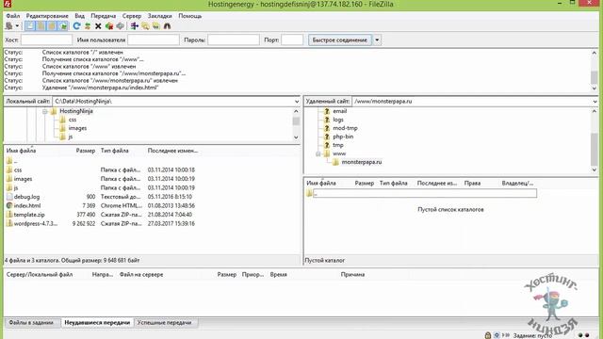Open the remote file search binoculars
The width and height of the screenshot is (603, 339).
[x=167, y=26]
